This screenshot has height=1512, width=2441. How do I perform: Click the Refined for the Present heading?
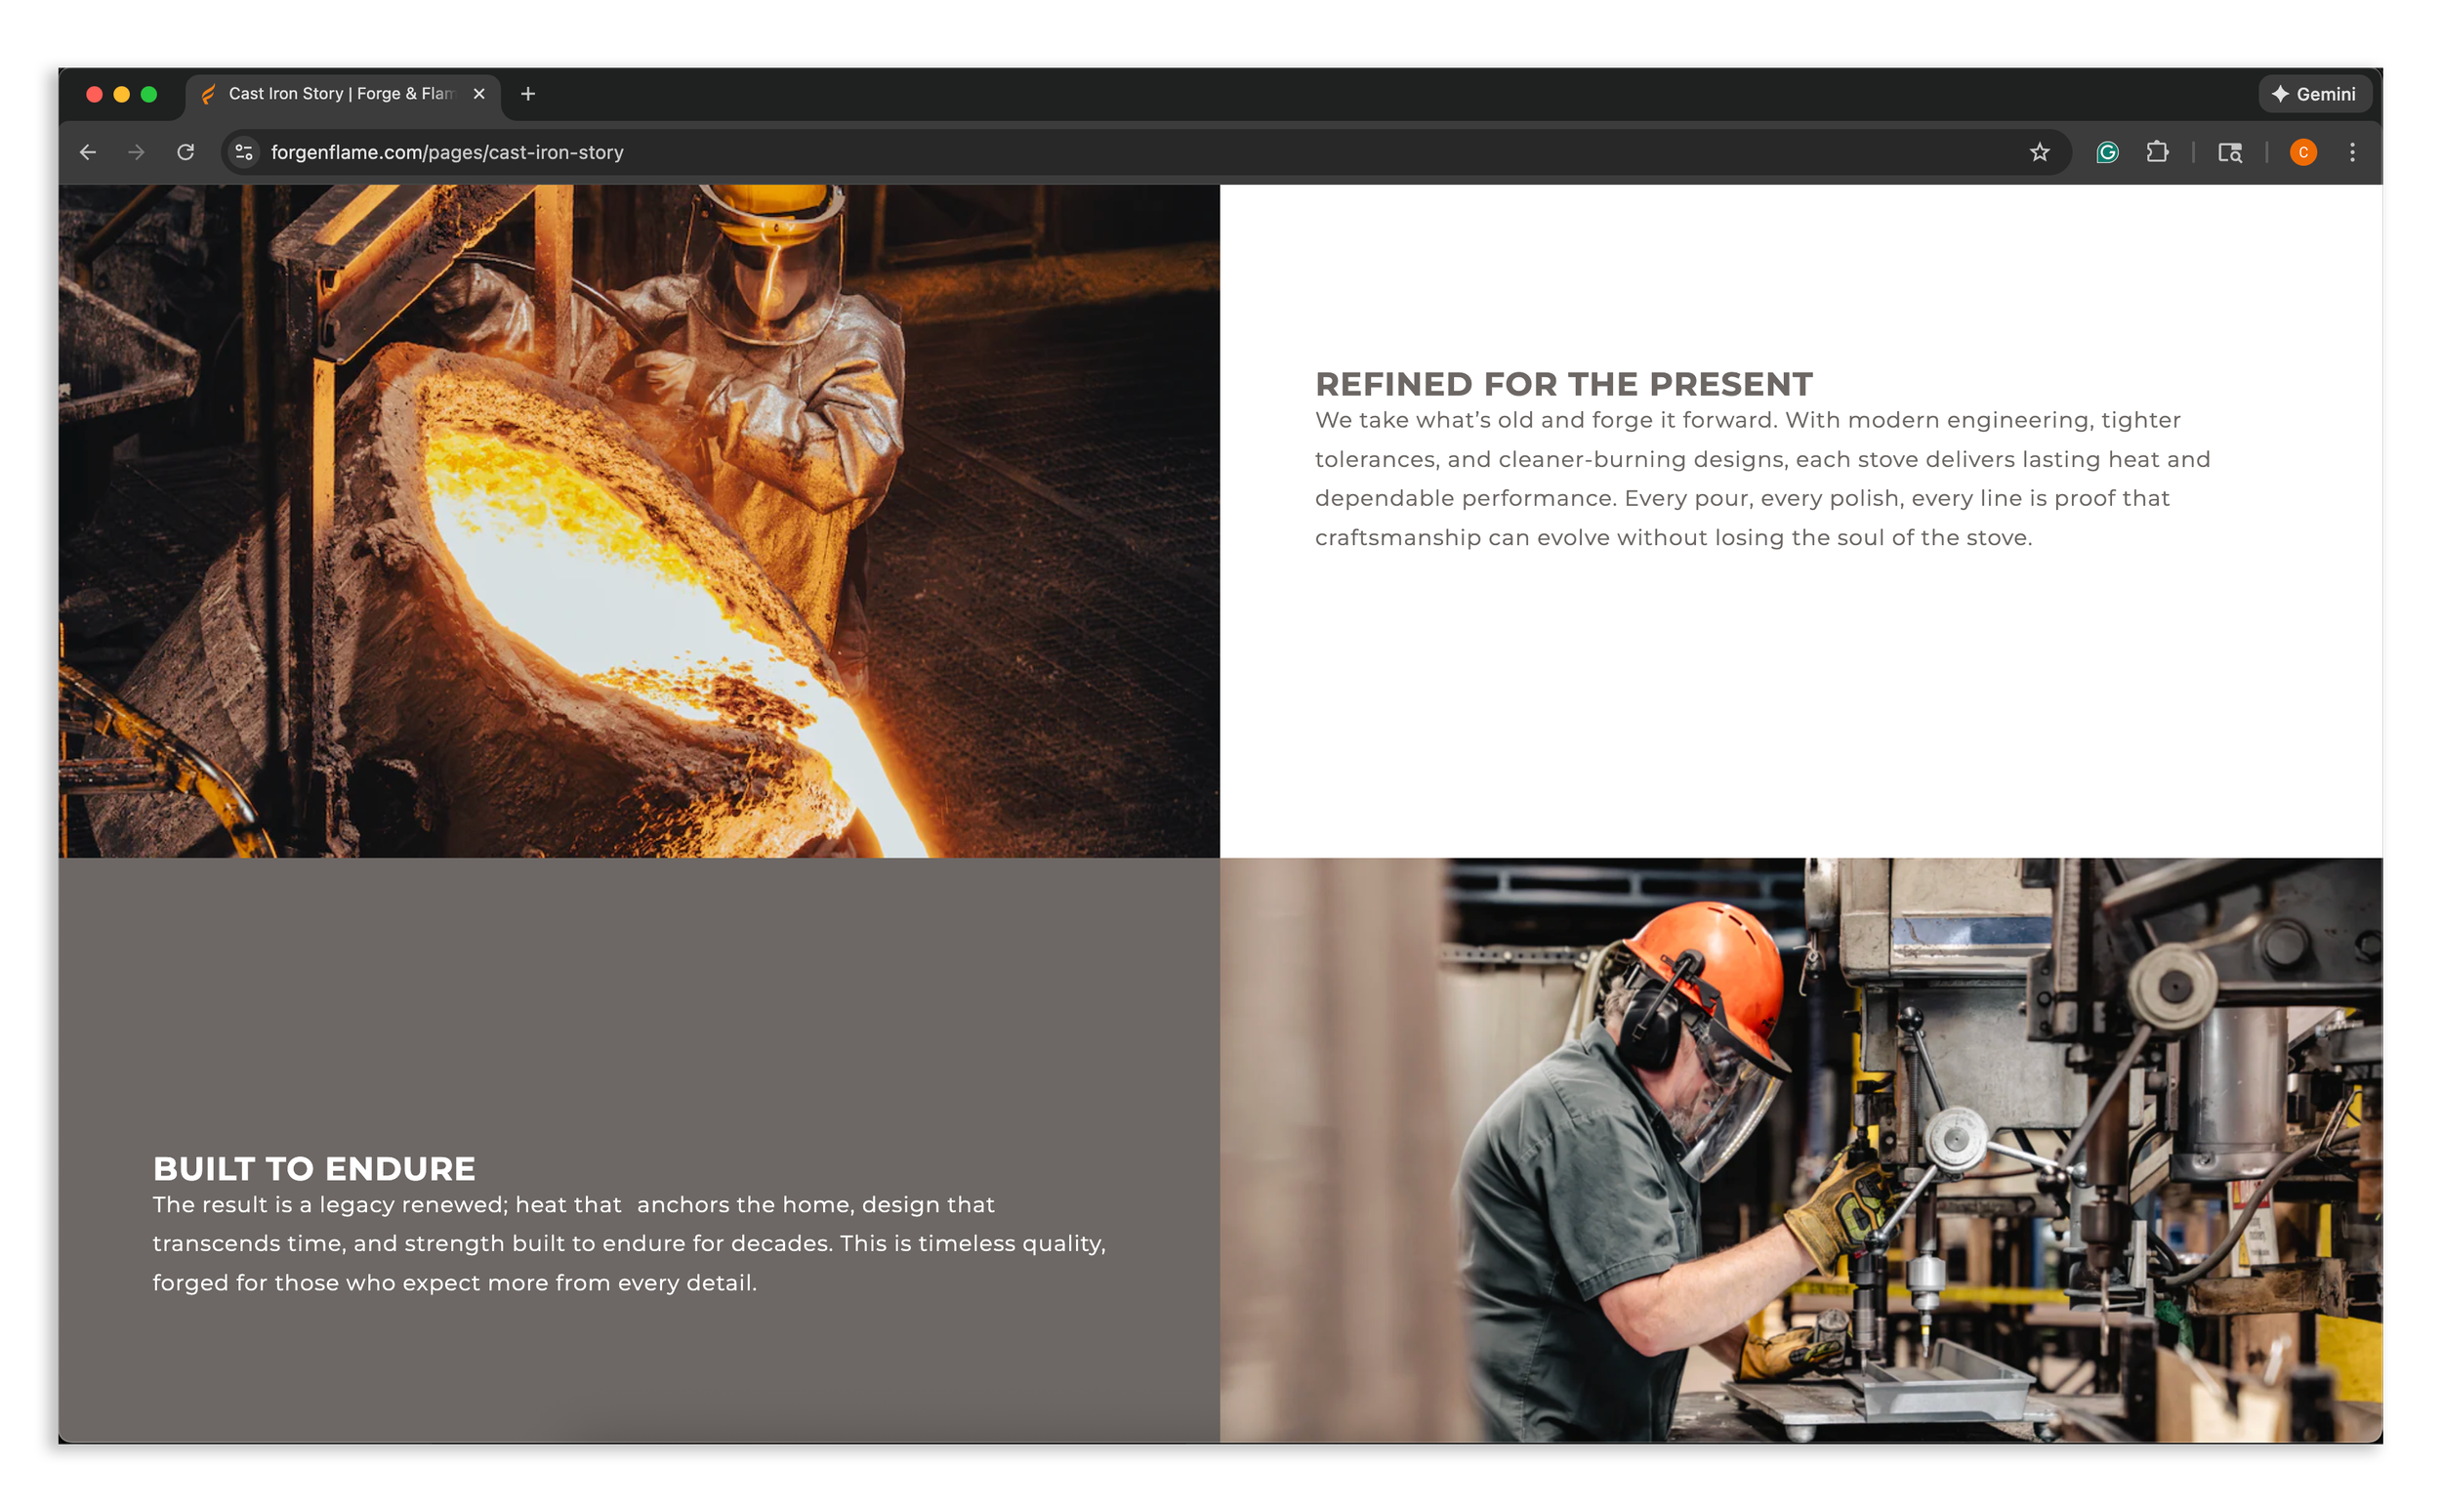[x=1563, y=384]
